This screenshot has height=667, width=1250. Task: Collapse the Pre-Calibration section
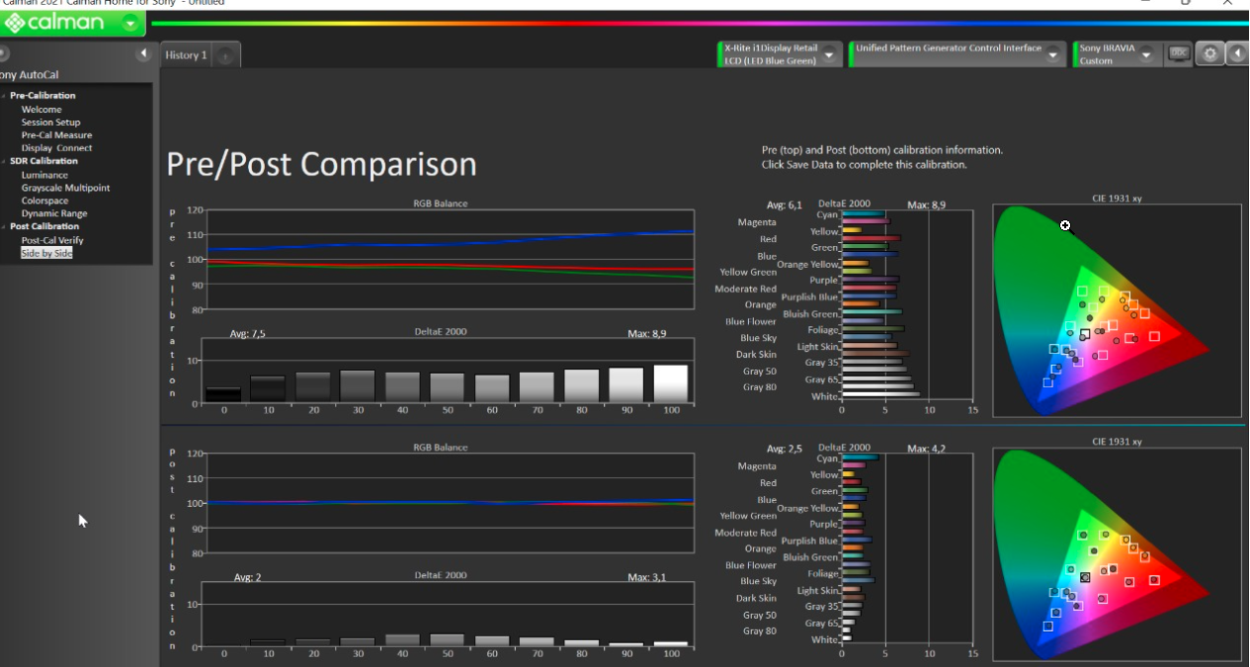click(4, 96)
